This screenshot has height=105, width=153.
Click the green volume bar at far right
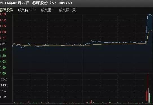151,99
